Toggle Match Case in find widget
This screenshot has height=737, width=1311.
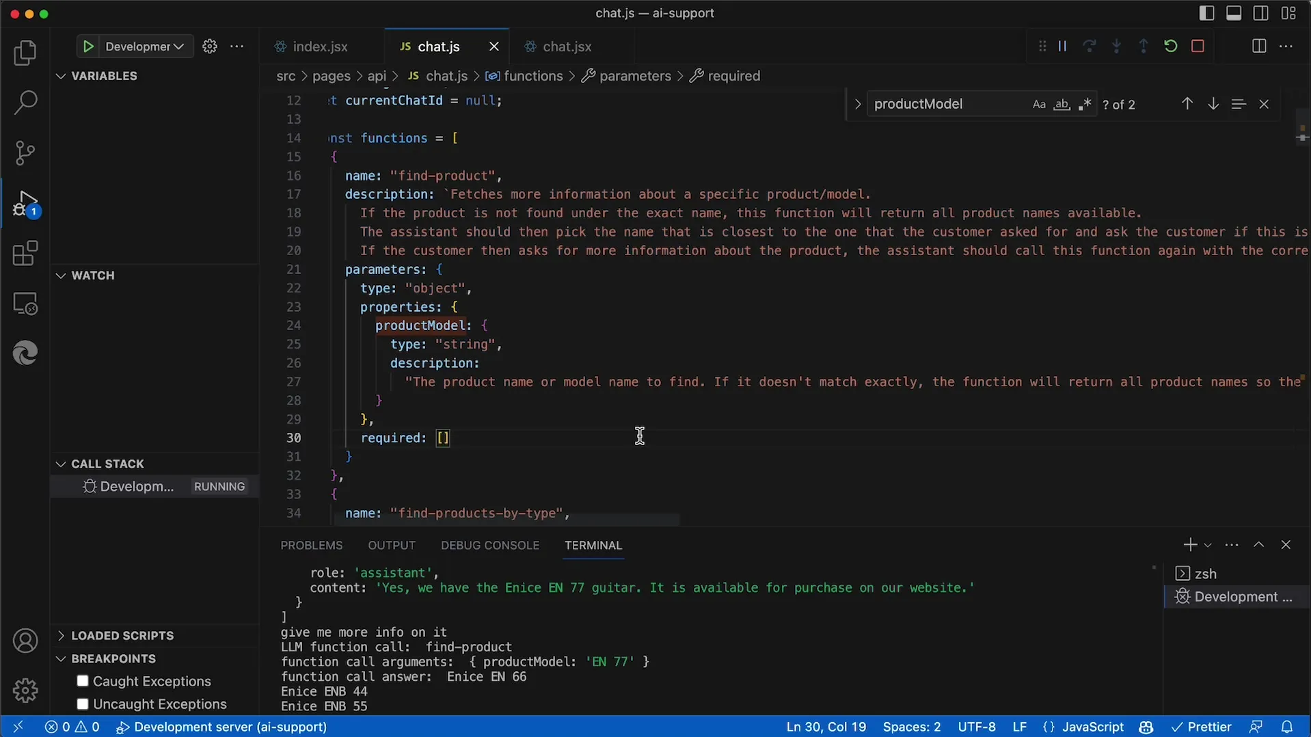tap(1039, 105)
